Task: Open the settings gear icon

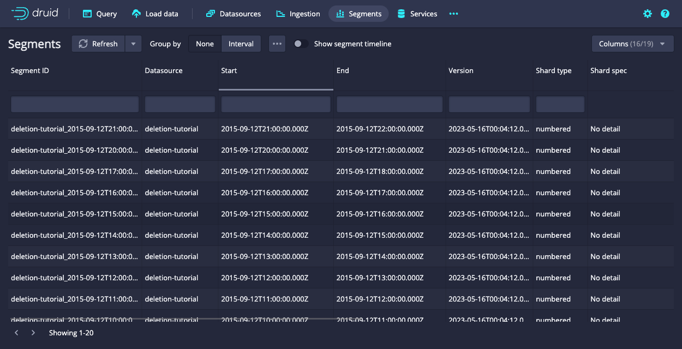Action: [x=648, y=14]
